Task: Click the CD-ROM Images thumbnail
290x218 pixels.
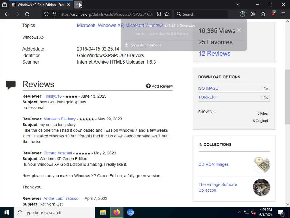Action: click(x=261, y=165)
